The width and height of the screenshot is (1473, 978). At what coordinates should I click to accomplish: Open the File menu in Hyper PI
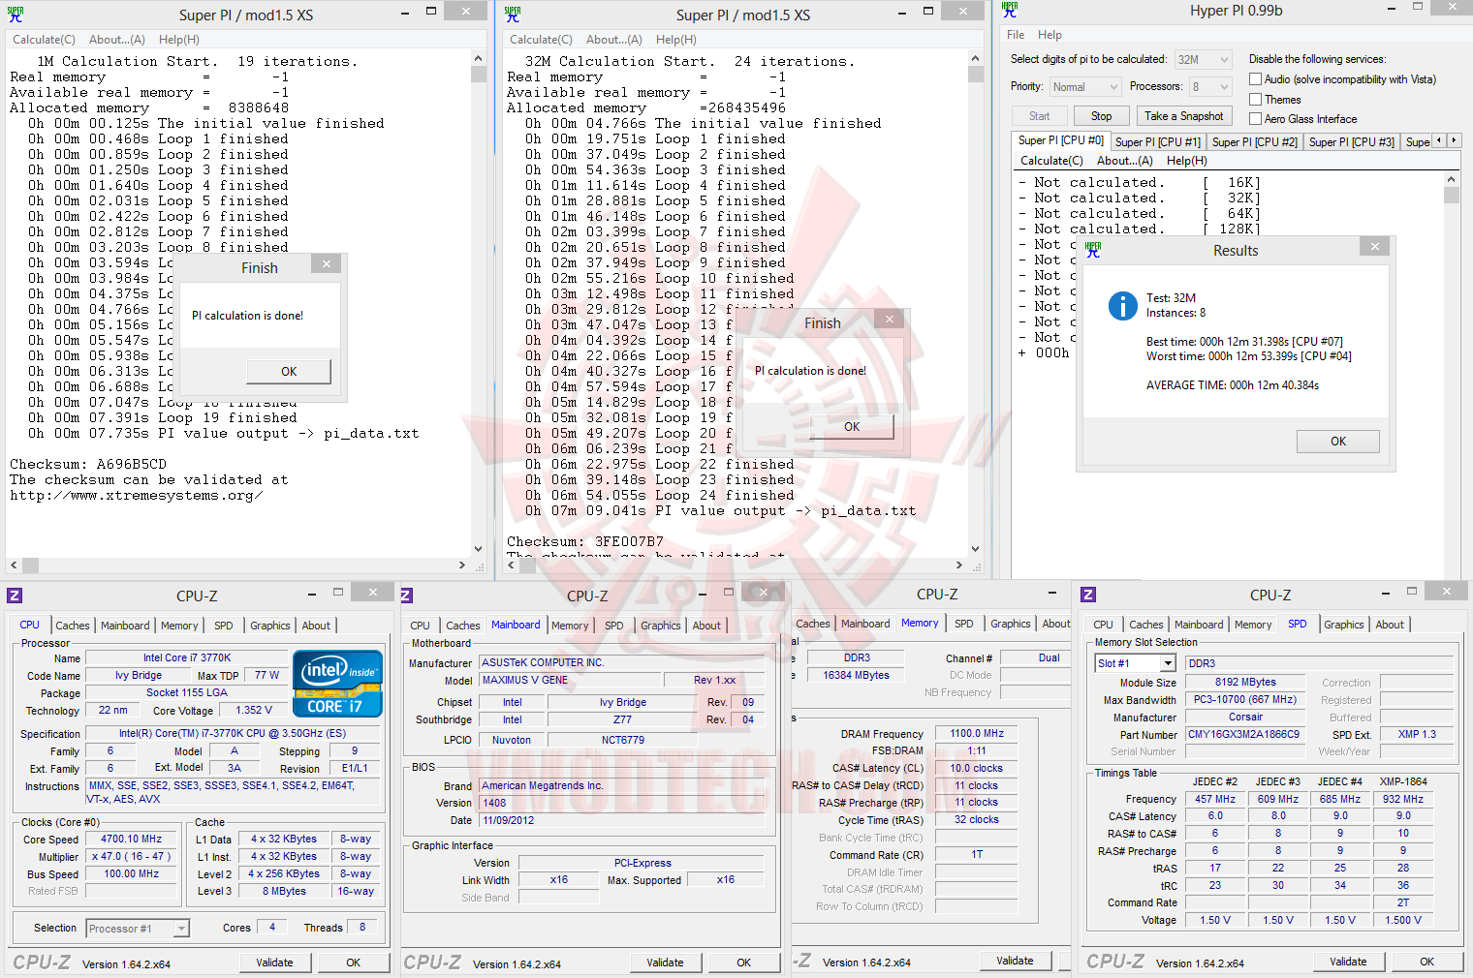1016,35
